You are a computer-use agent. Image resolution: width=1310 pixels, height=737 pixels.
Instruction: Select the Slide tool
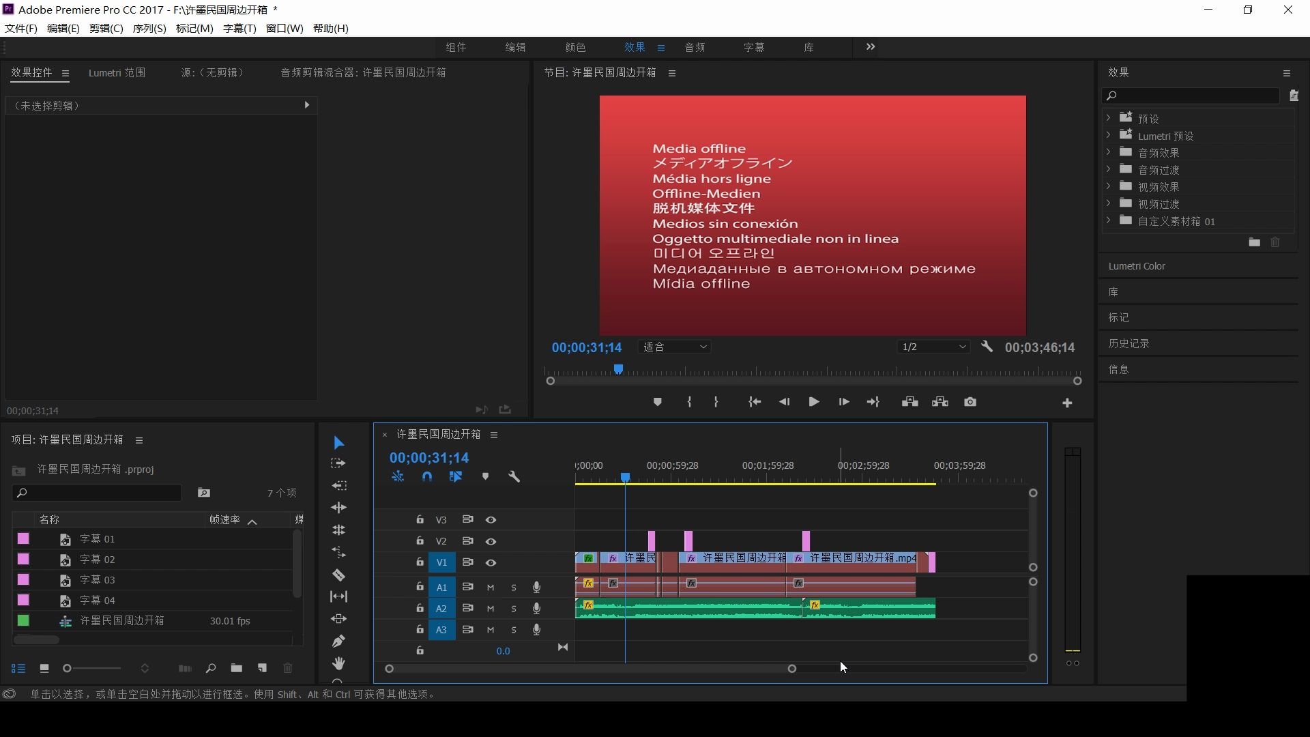tap(338, 619)
